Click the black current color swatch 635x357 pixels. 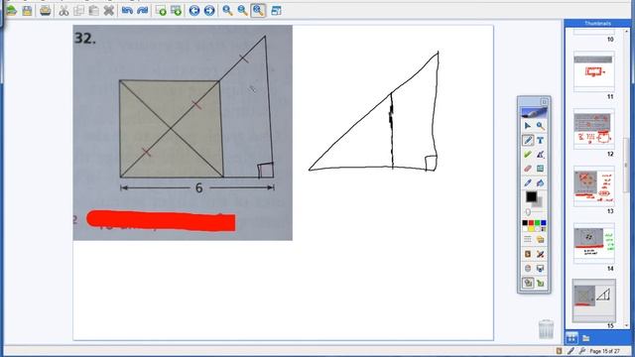532,196
